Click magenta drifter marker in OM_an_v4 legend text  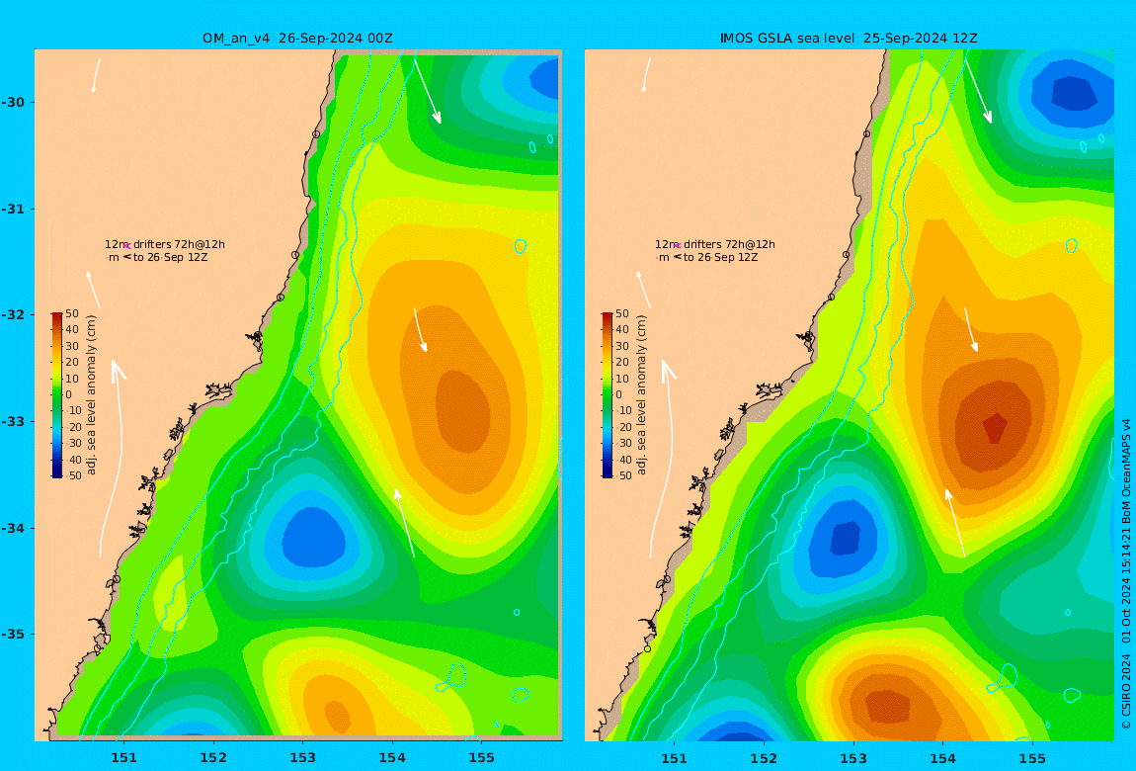[x=127, y=246]
